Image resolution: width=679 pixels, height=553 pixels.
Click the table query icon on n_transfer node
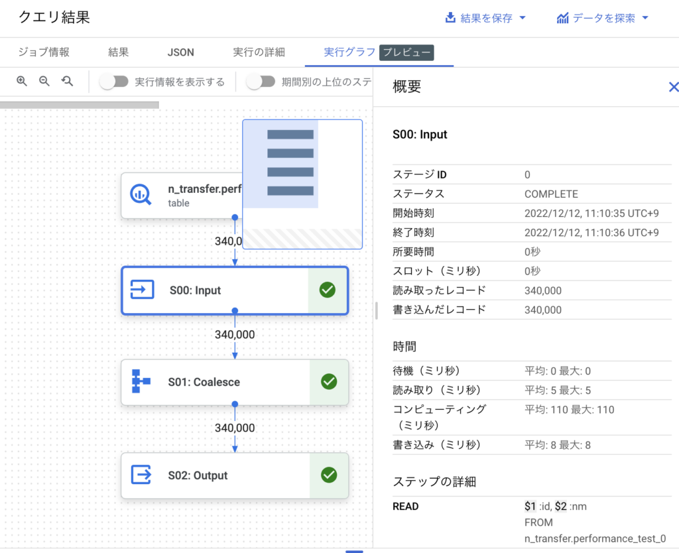[140, 195]
